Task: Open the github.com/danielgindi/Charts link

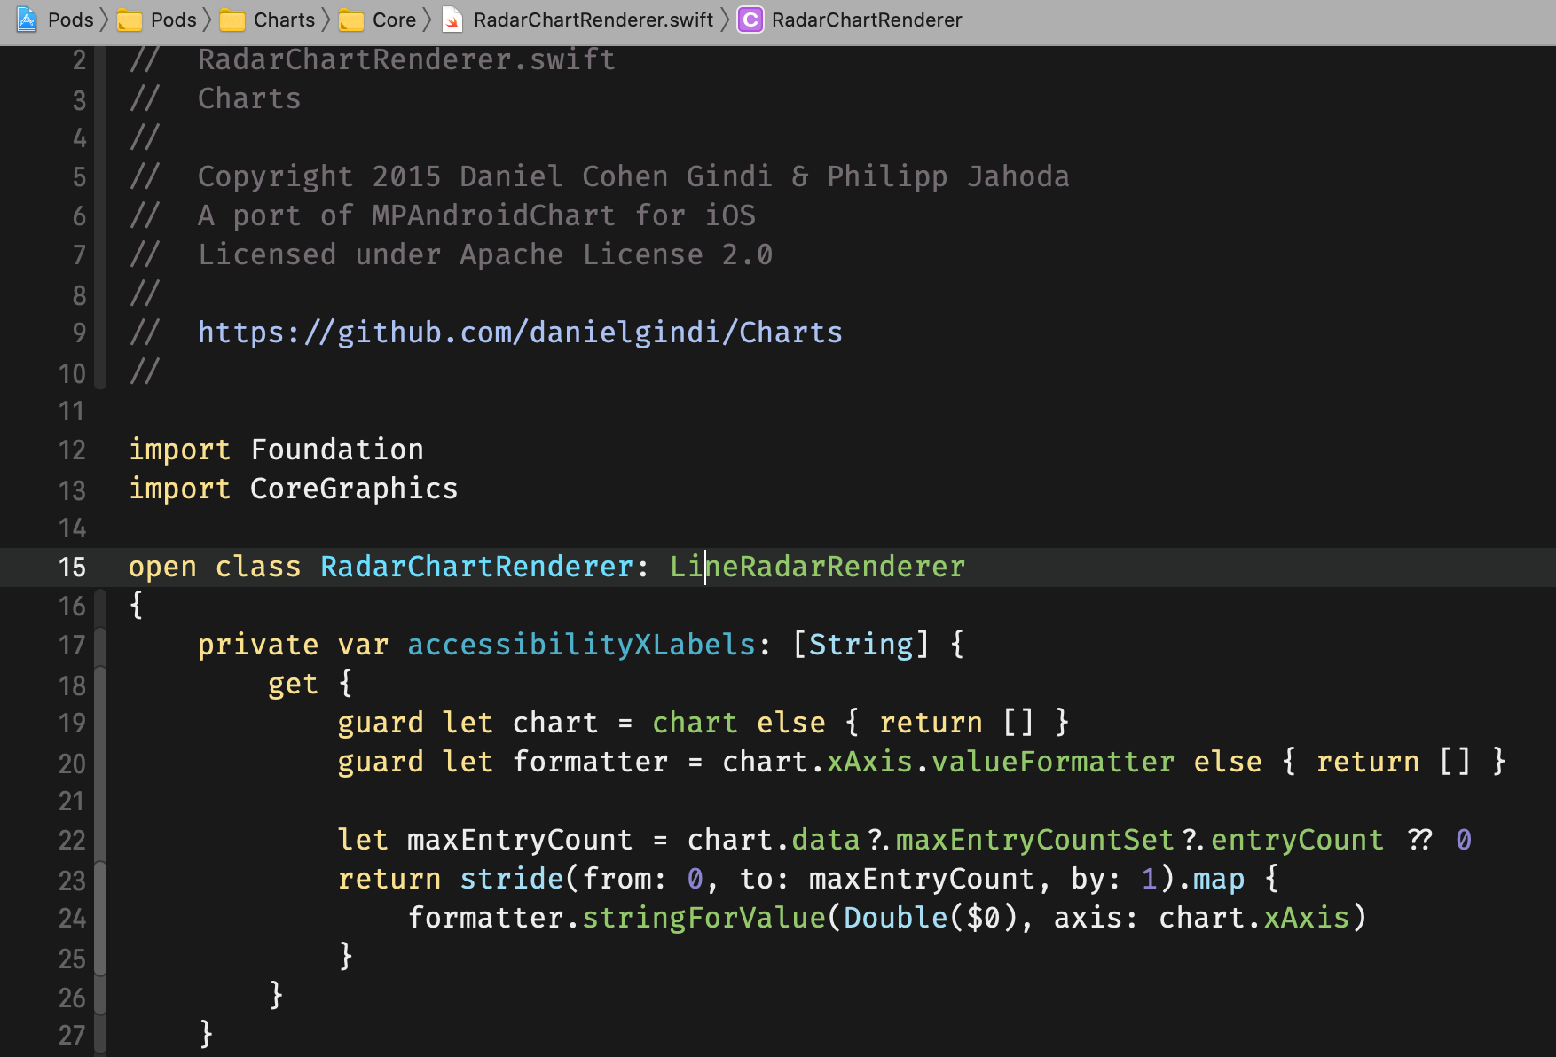Action: 520,333
